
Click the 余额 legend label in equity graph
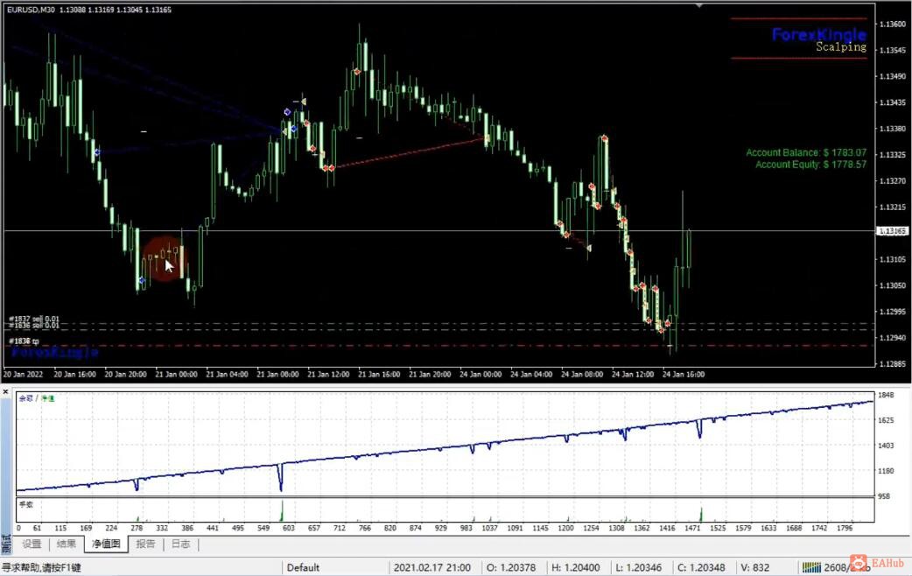(26, 398)
